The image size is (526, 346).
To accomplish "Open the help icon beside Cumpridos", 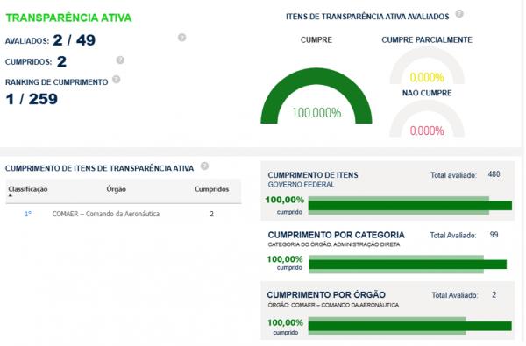I will pyautogui.click(x=120, y=60).
